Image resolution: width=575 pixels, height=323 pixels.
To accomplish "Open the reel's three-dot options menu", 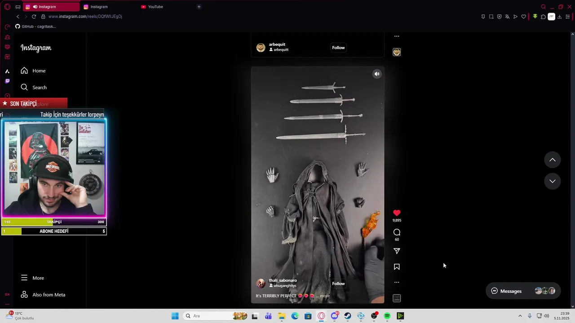I will pos(397,283).
